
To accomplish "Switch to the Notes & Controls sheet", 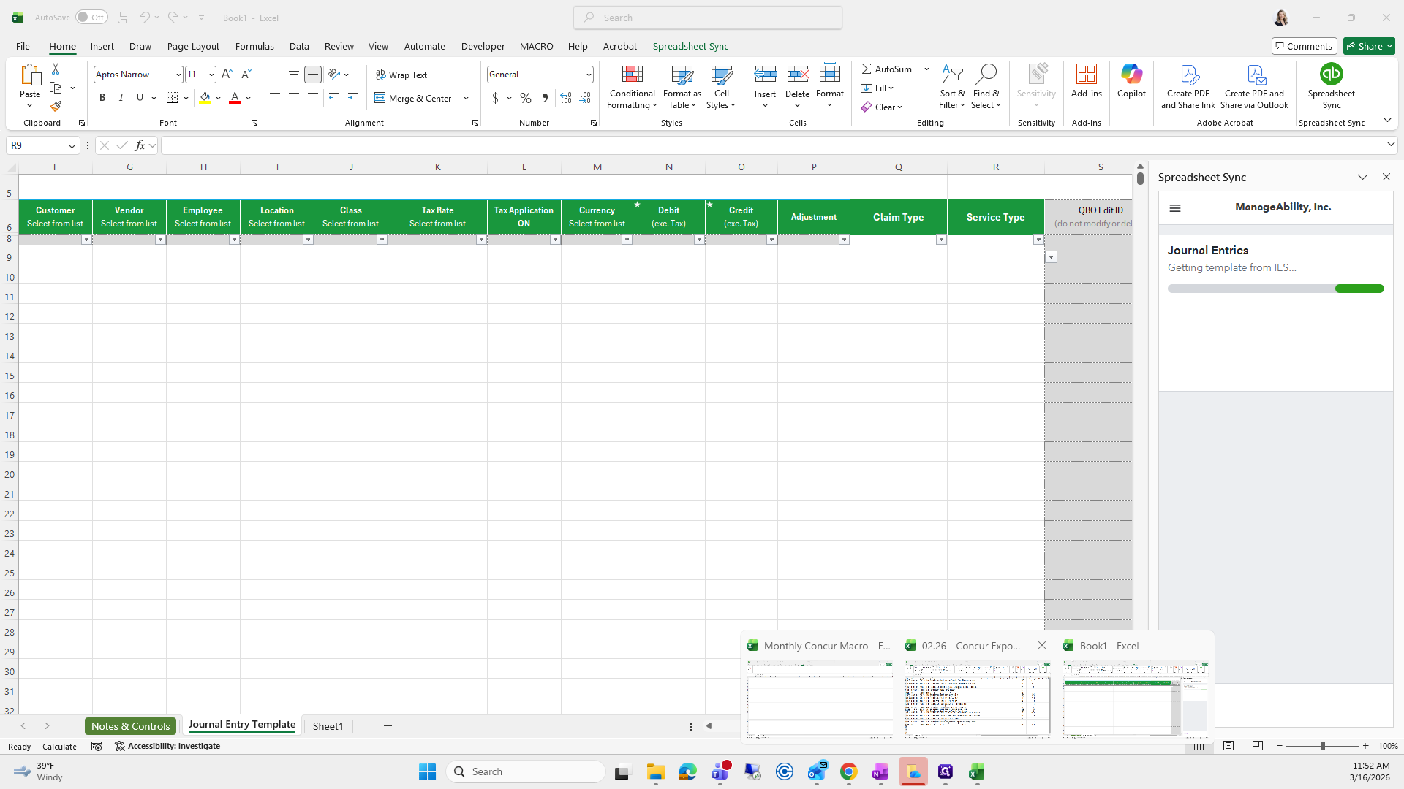I will 130,726.
